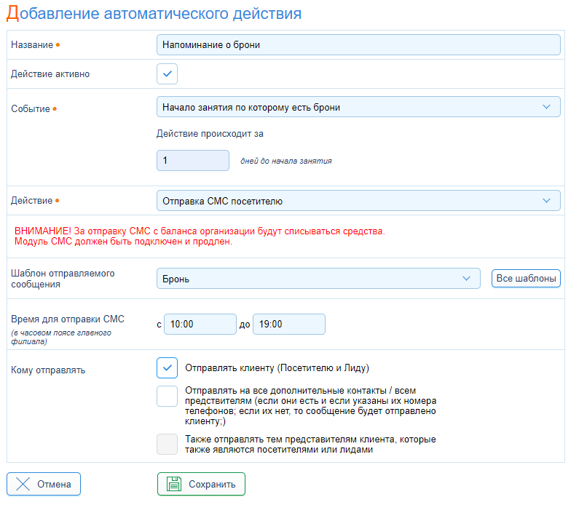587x505 pixels.
Task: Expand the Шаблон отправляемого сообщения dropdown
Action: [318, 279]
